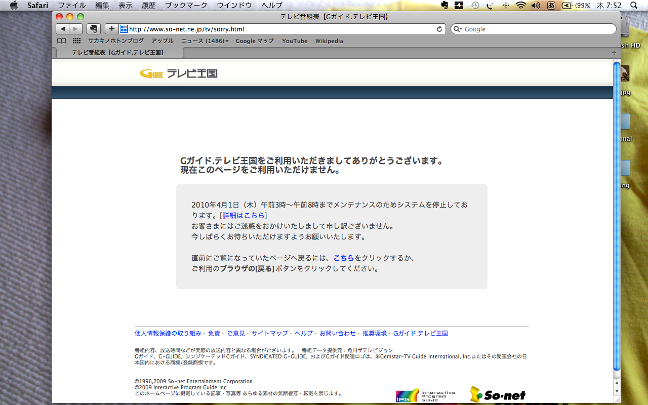This screenshot has height=405, width=648.
Task: Open the ブックマーク menu
Action: point(186,6)
